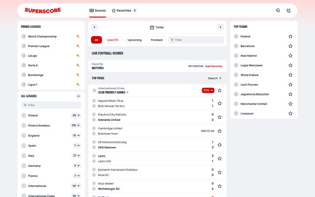Image resolution: width=315 pixels, height=197 pixels.
Task: Open Today date picker
Action: (157, 27)
